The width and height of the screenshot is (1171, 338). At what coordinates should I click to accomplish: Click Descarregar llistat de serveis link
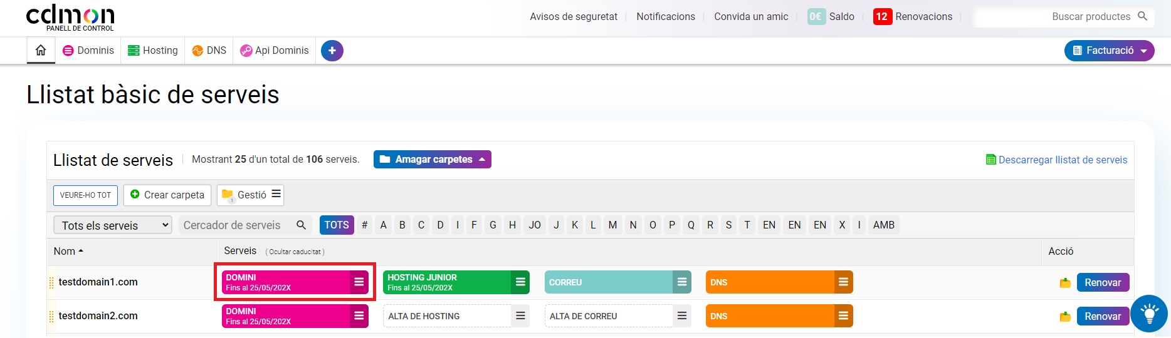[x=1062, y=160]
